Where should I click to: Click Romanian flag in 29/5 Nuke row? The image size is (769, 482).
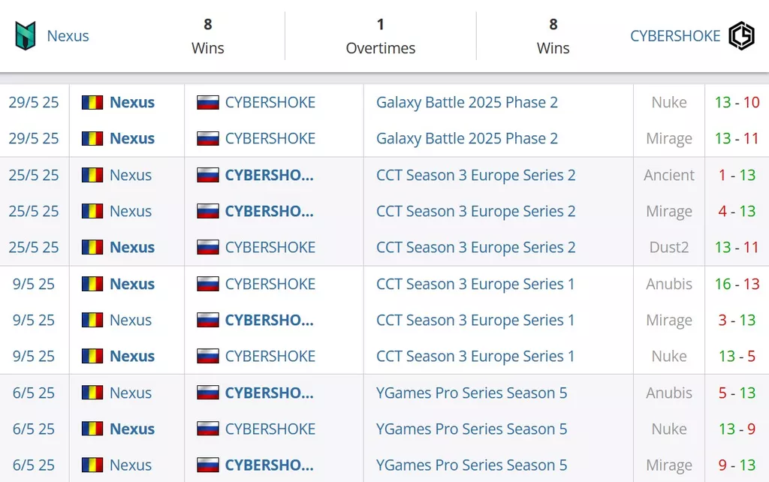point(92,102)
